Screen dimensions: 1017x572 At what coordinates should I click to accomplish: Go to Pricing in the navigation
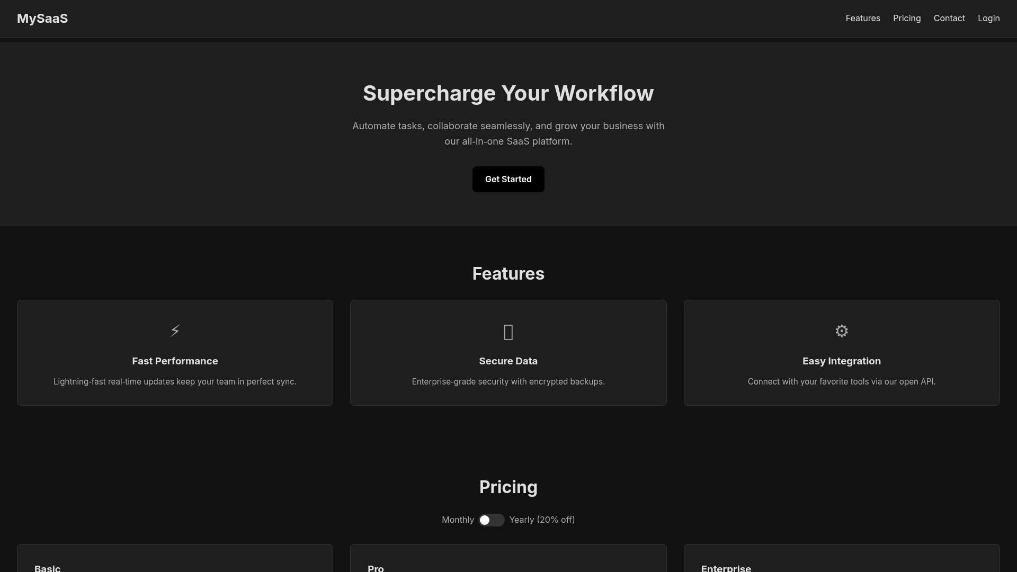[x=906, y=19]
